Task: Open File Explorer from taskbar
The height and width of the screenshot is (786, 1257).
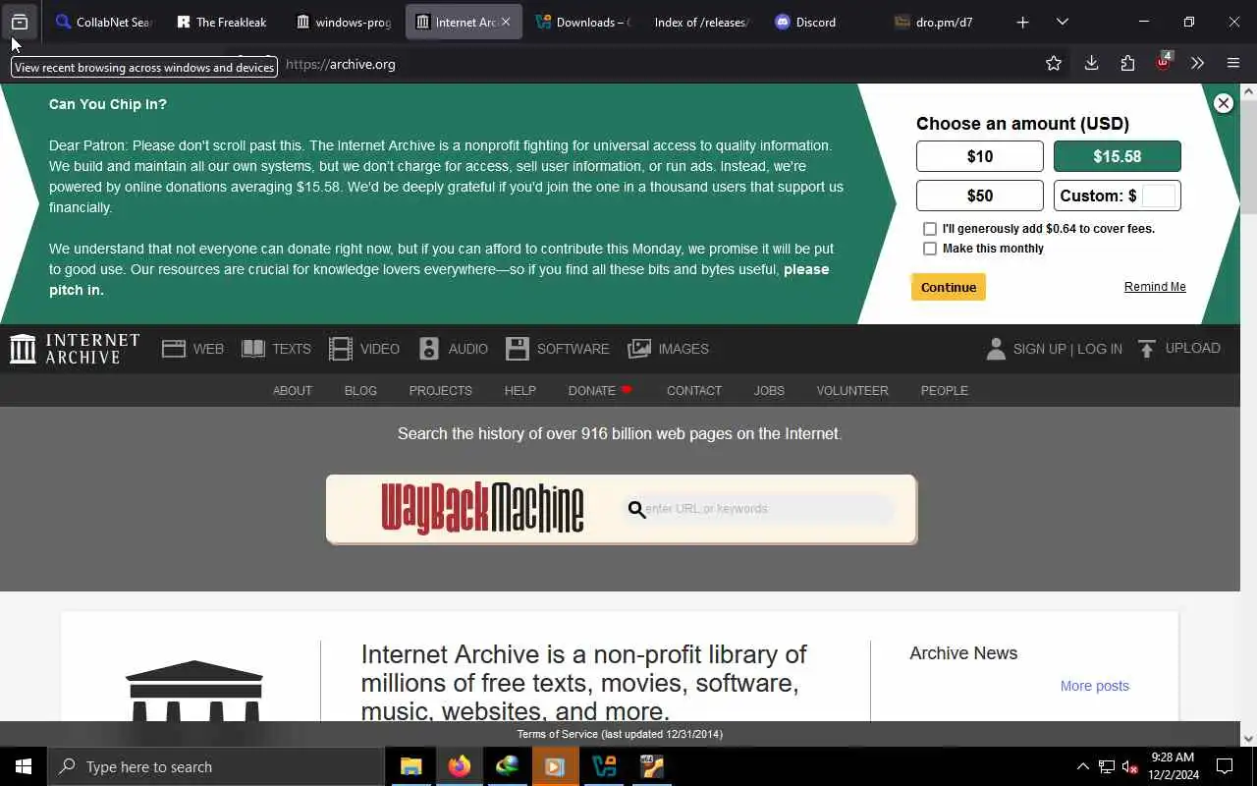Action: 411,766
